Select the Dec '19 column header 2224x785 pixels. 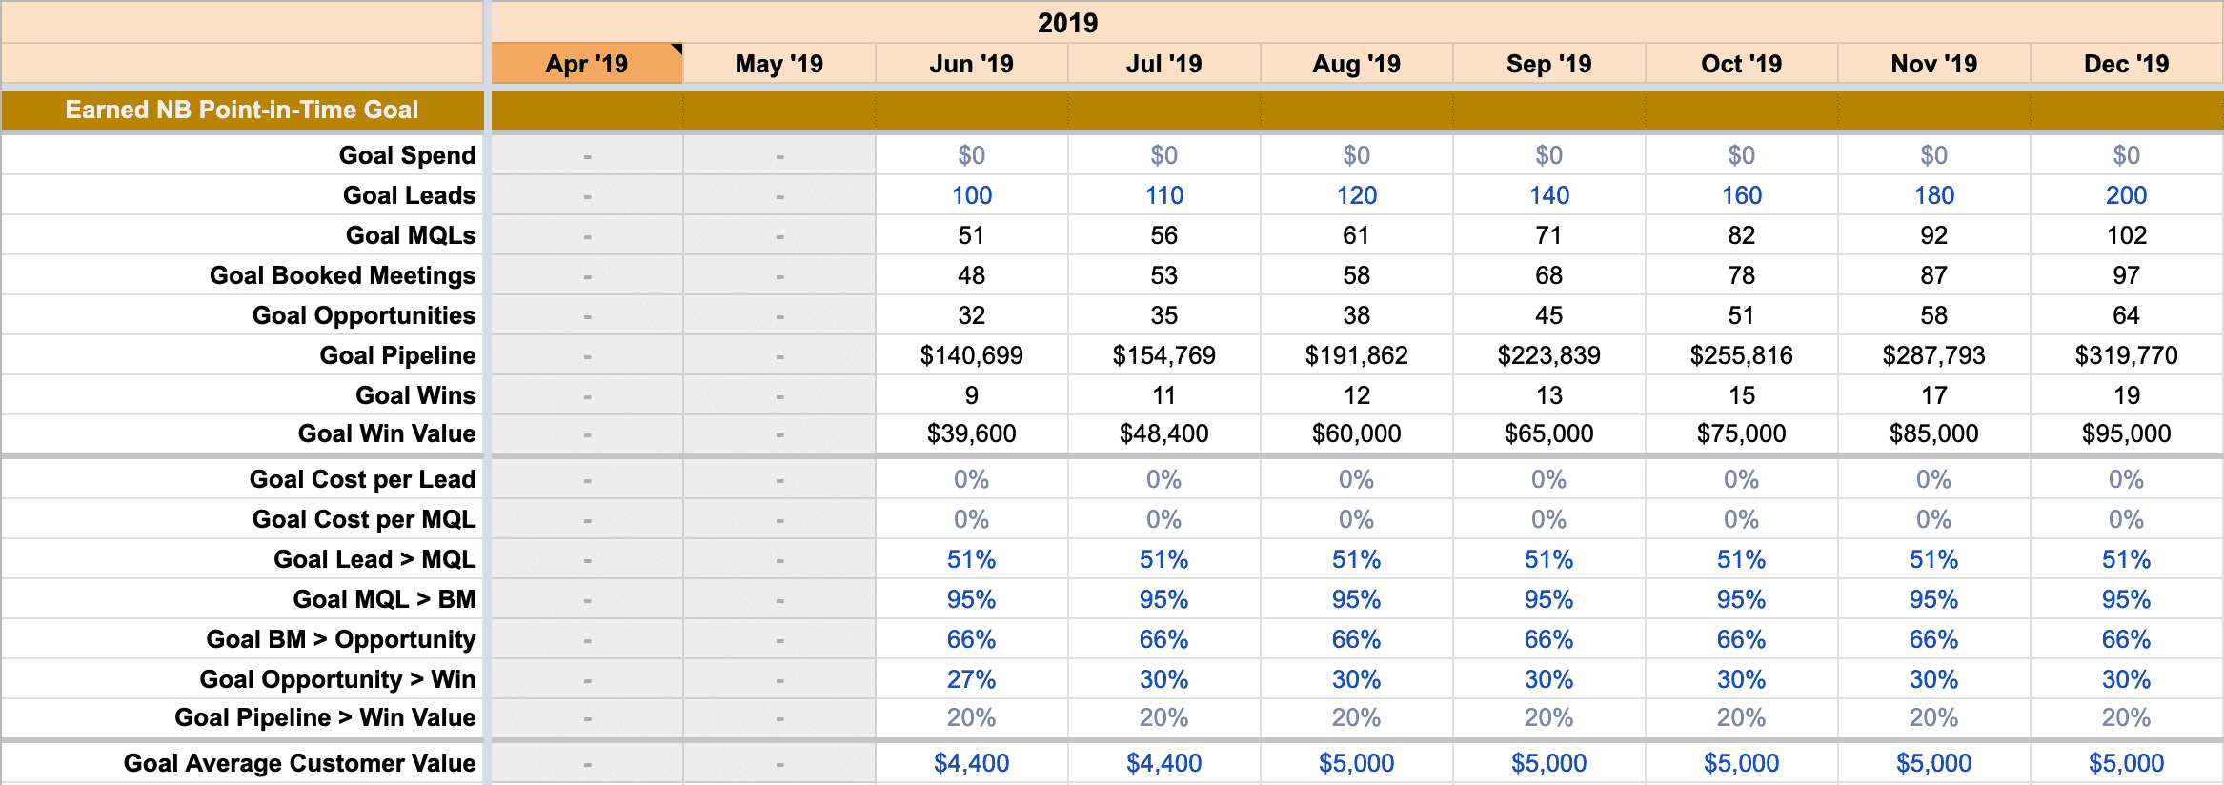tap(2126, 64)
